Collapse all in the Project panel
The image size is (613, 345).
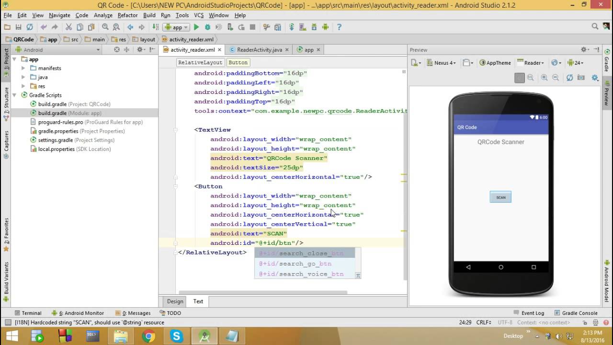click(x=126, y=49)
